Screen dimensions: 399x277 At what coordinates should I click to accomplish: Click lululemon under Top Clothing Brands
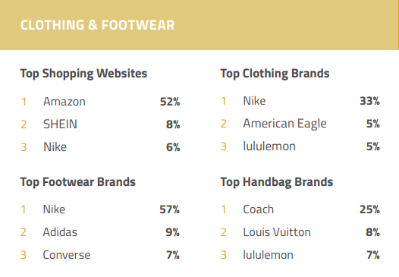269,146
